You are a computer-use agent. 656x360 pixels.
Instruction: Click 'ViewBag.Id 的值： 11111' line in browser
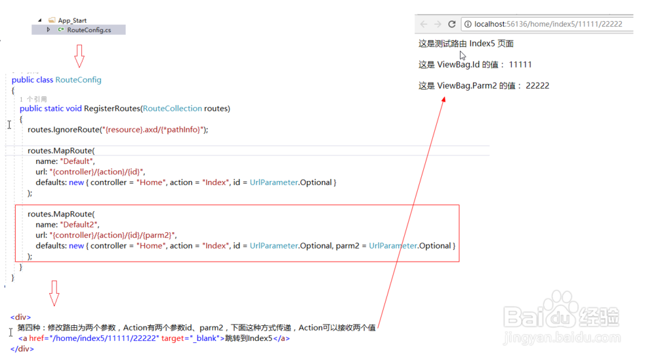tap(475, 64)
